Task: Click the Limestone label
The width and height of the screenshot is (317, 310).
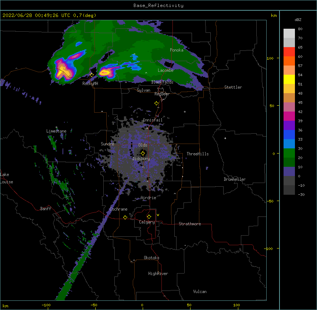Action: pos(56,131)
